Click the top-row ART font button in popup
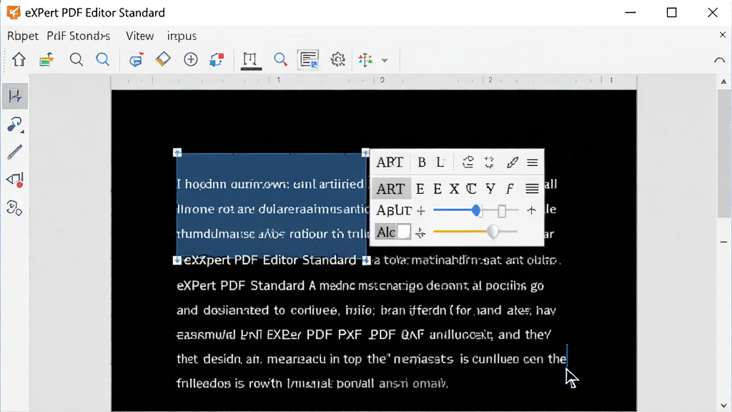 coord(390,162)
